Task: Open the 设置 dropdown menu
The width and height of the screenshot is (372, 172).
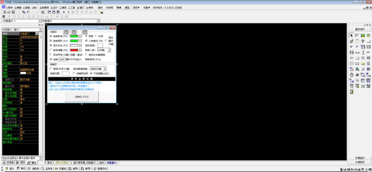Action: [x=147, y=8]
